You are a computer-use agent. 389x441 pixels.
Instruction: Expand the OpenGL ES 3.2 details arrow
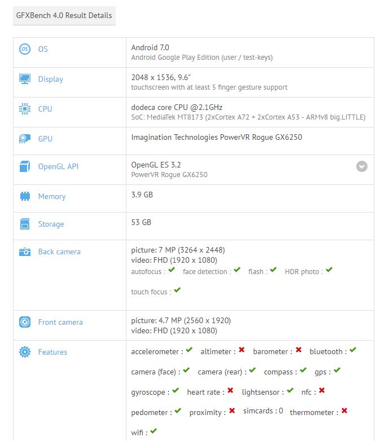pyautogui.click(x=362, y=166)
